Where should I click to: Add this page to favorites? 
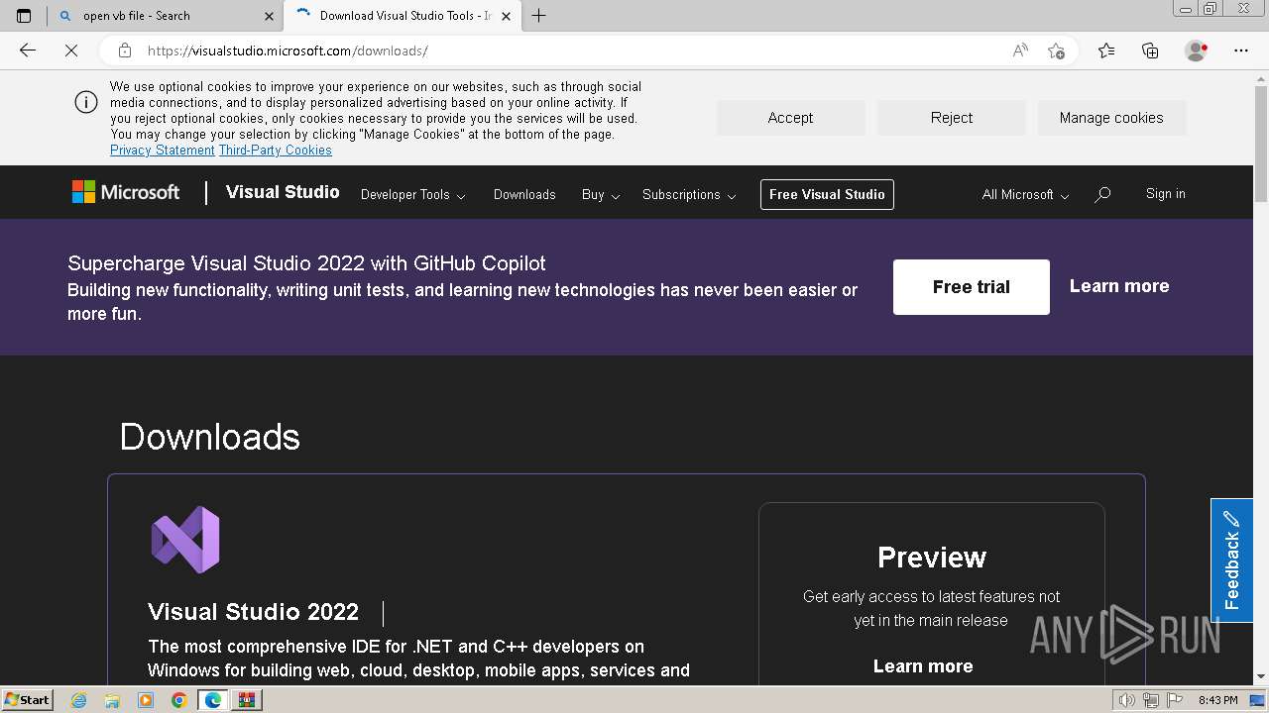[x=1056, y=51]
